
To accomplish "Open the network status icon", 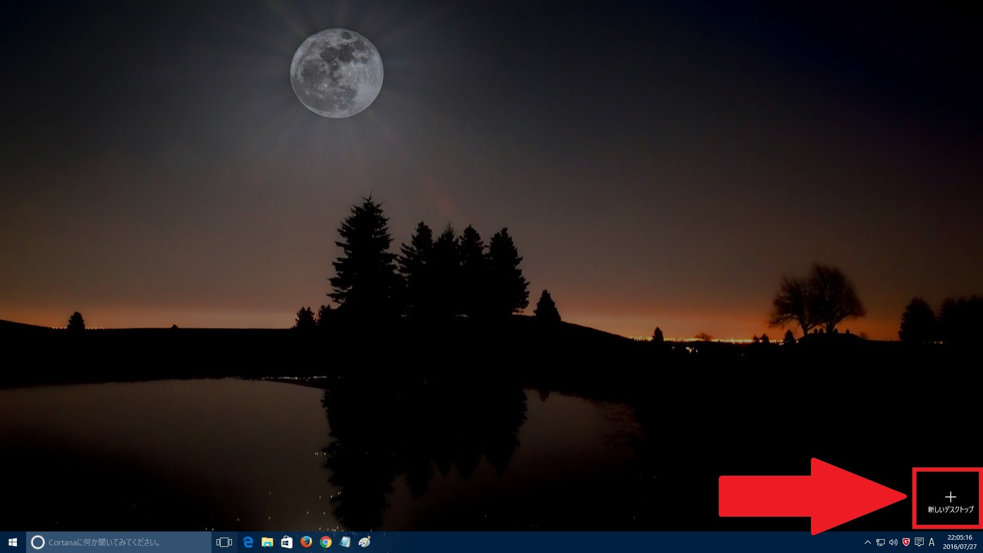I will coord(881,542).
